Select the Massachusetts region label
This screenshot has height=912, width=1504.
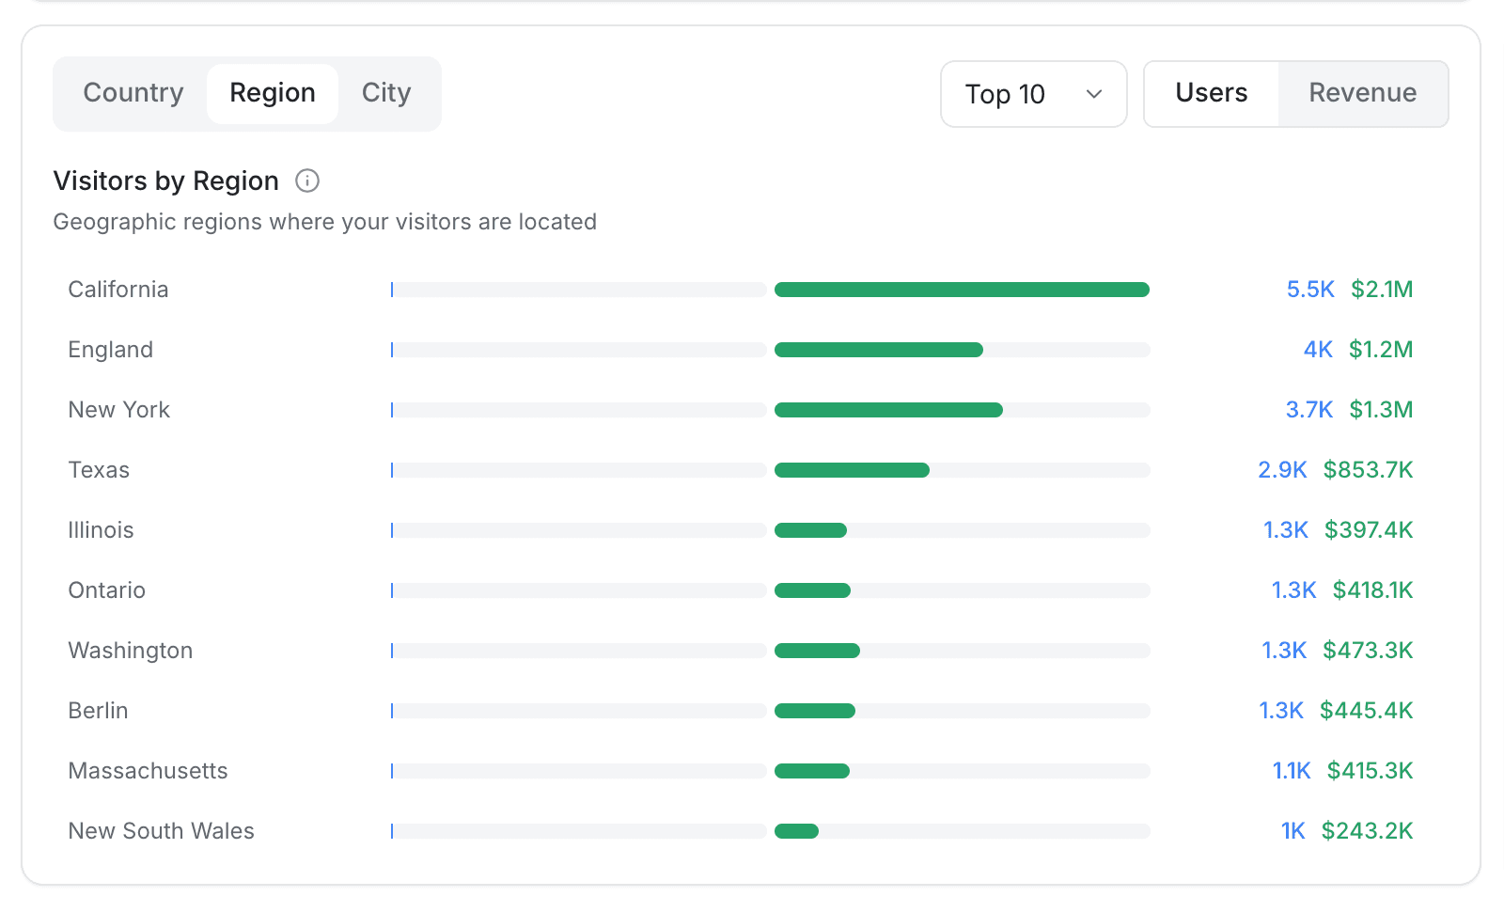pyautogui.click(x=149, y=771)
